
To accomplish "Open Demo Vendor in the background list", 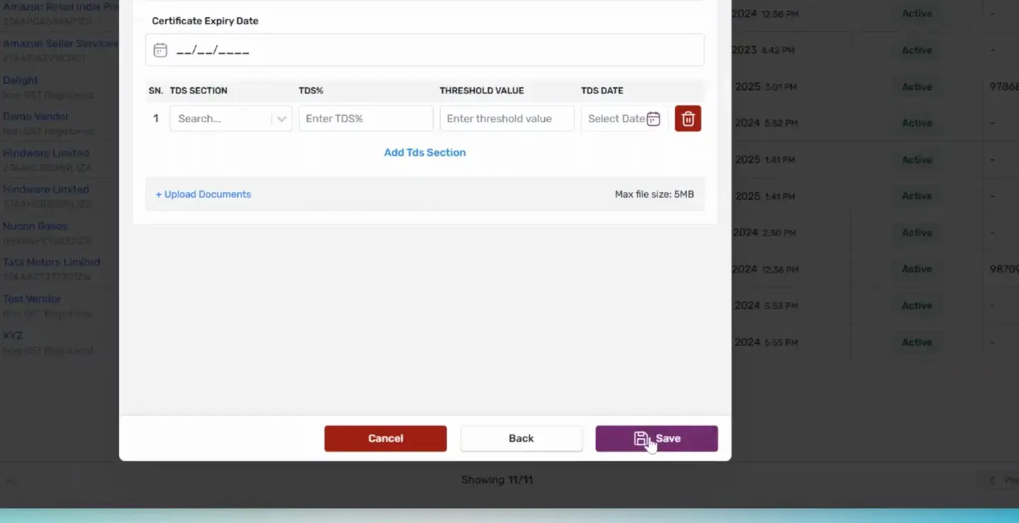I will point(36,116).
